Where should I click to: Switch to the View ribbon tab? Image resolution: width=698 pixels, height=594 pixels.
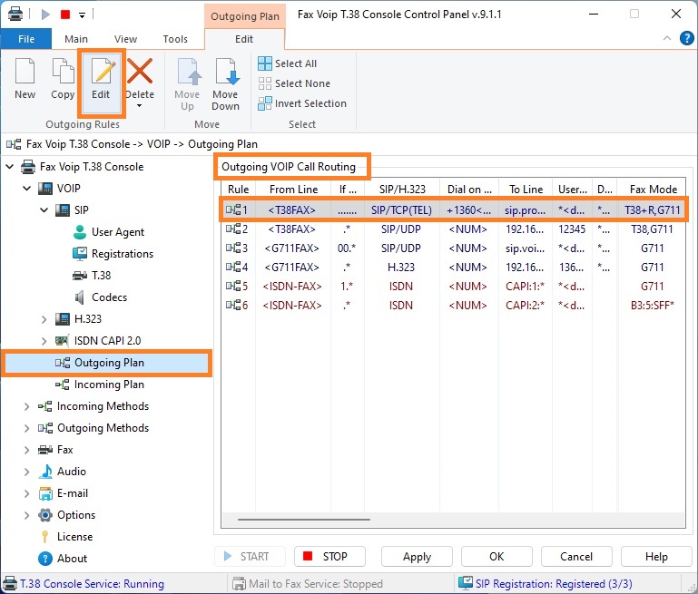point(125,39)
